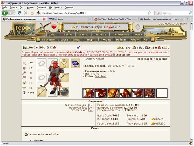Open the East River district link
Viewport: 194px width, 146px height.
(100, 76)
